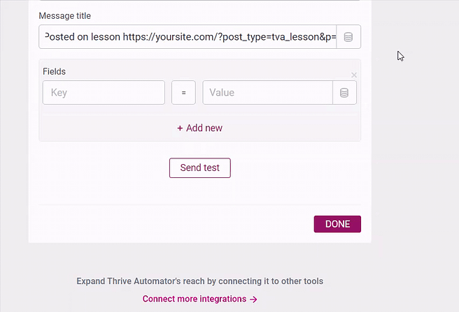Viewport: 459px width, 312px height.
Task: Click the Expand Thrive Automator's reach text
Action: [199, 281]
